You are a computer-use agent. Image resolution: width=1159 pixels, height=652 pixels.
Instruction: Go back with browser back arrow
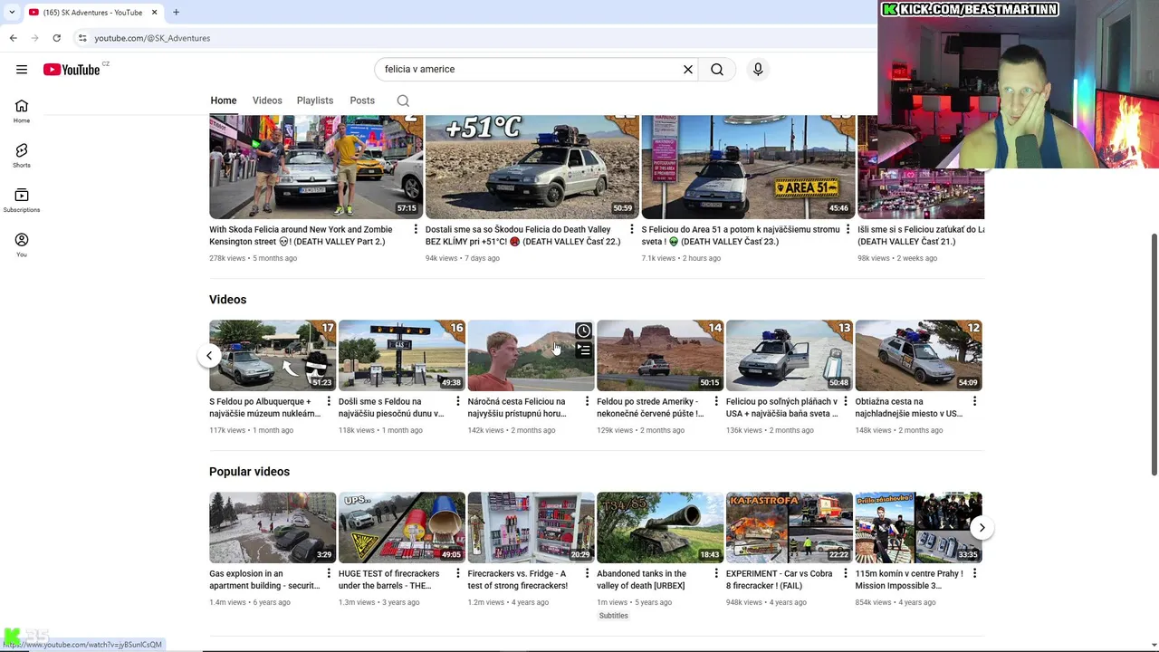pos(13,38)
